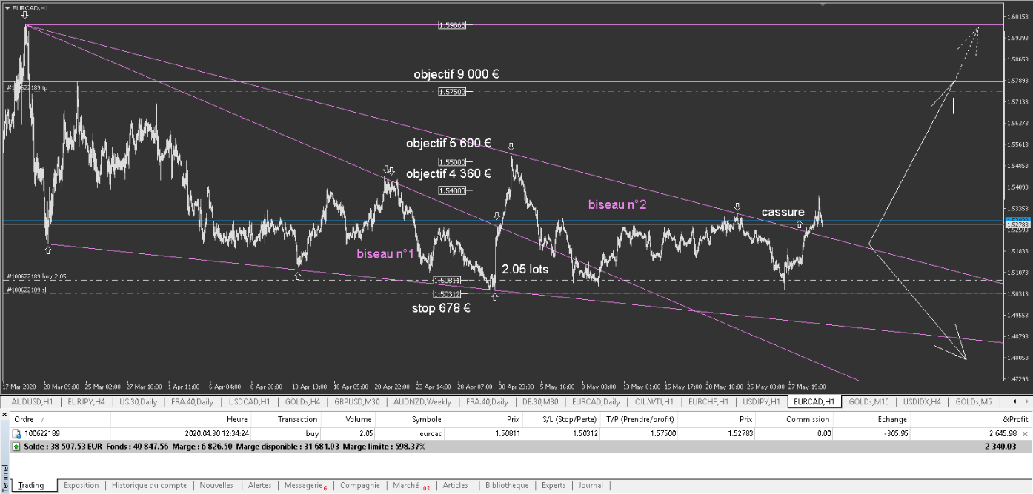Sort orders by the Ordre column header
The height and width of the screenshot is (494, 1033).
tap(61, 420)
